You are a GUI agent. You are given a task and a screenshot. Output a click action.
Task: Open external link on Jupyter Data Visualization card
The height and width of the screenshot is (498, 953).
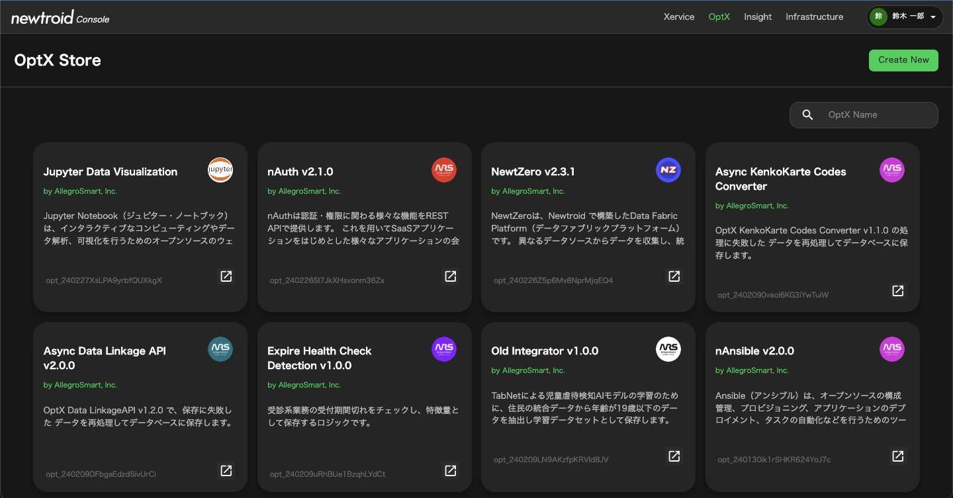[x=226, y=276]
